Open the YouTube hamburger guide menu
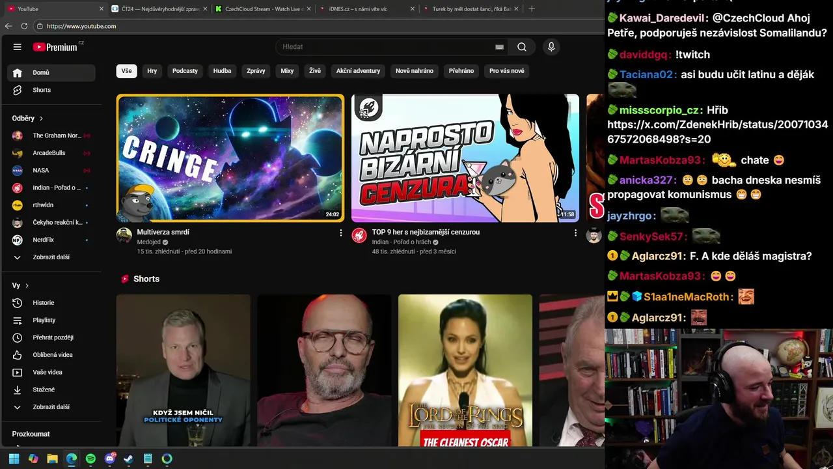This screenshot has width=833, height=469. click(18, 47)
